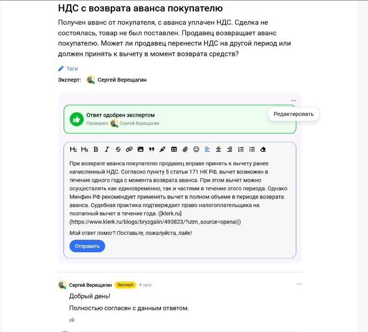
Task: Toggle the numbered list
Action: coord(241,149)
